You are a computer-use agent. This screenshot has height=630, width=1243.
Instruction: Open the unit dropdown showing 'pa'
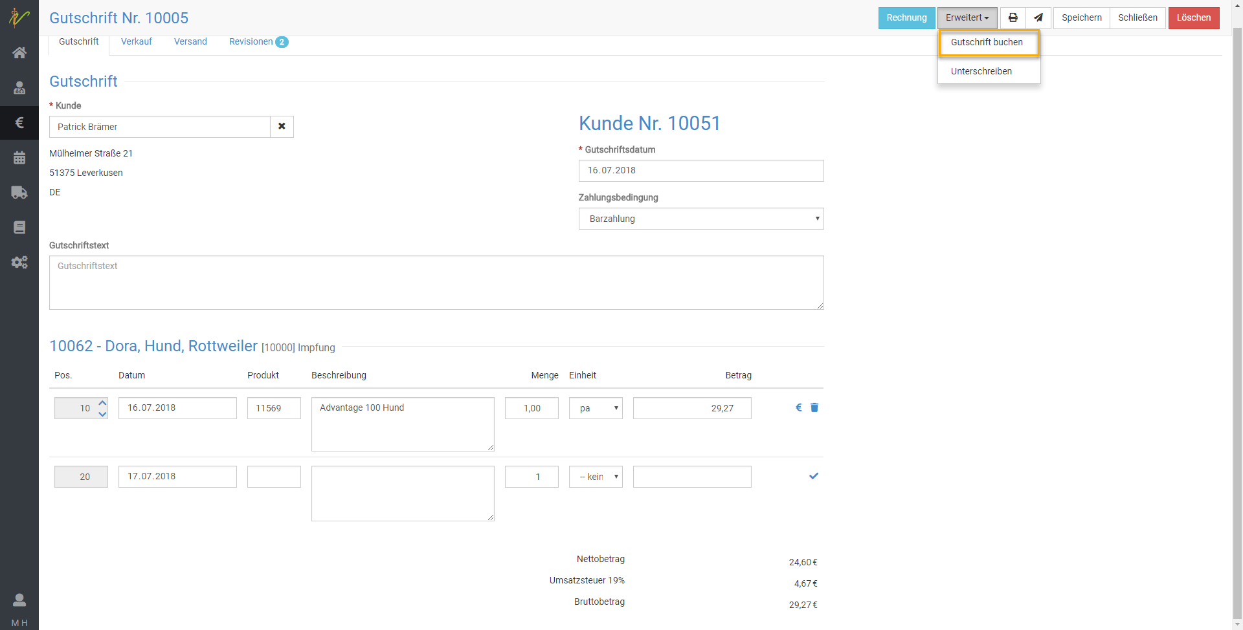pyautogui.click(x=596, y=408)
